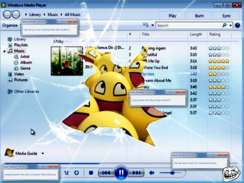Pause playback with the center pause button
244x183 pixels.
[121, 173]
